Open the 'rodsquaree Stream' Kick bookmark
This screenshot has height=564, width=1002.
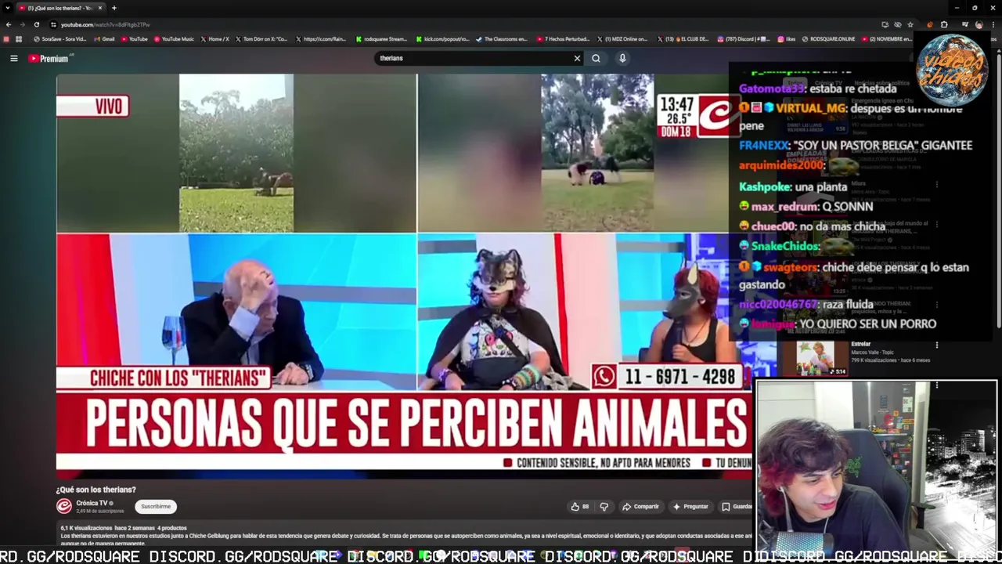[x=381, y=39]
